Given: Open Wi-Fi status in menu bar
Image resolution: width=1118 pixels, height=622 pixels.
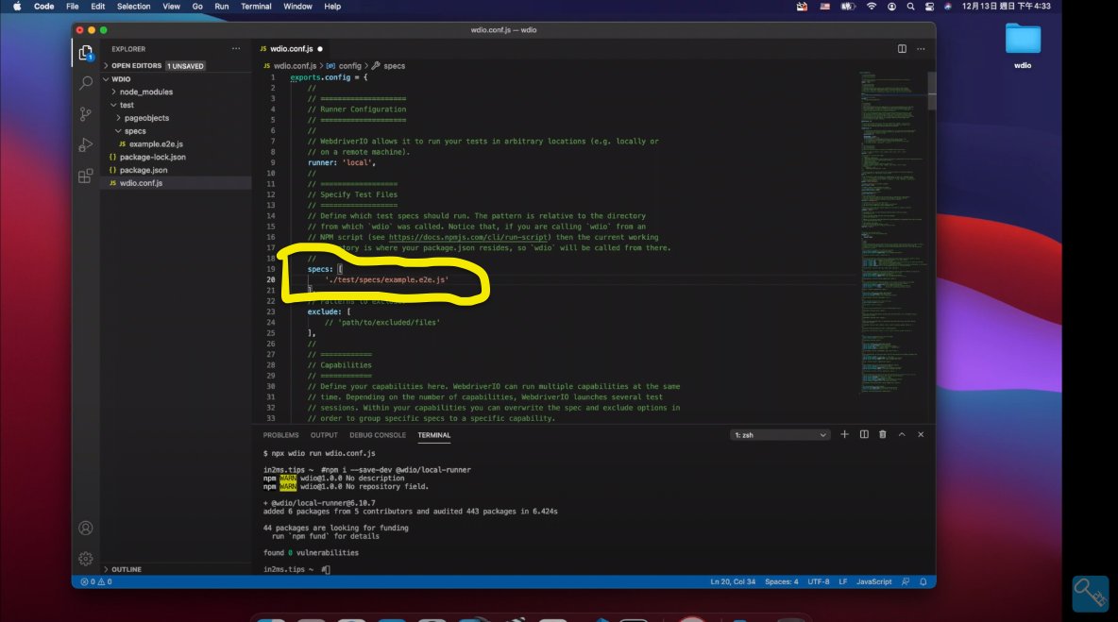Looking at the screenshot, I should coord(872,7).
